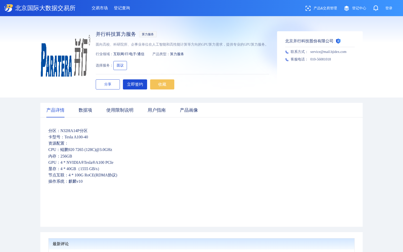Click the 节点互联 RoCE line
This screenshot has width=403, height=252.
83,175
